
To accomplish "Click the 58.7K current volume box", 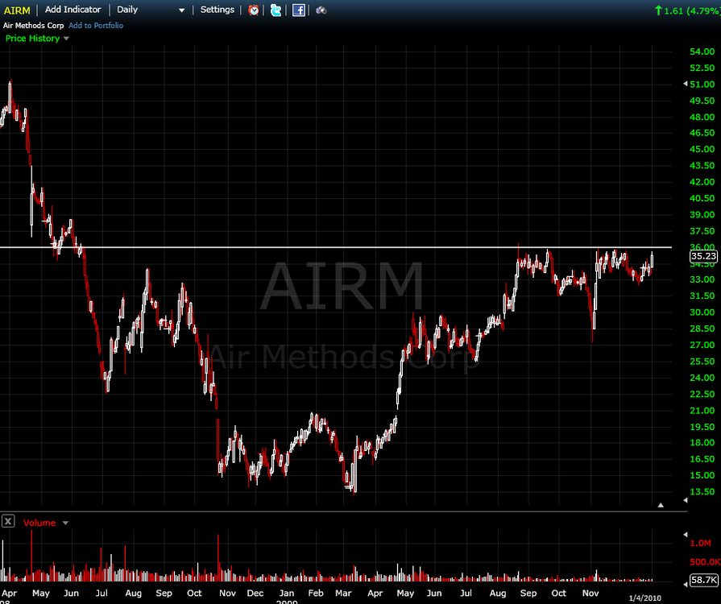I will coord(704,580).
